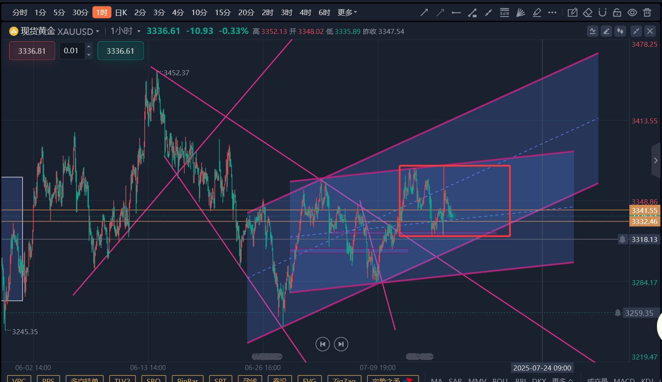Click the gold coin symbol icon
662x382 pixels.
tap(14, 31)
